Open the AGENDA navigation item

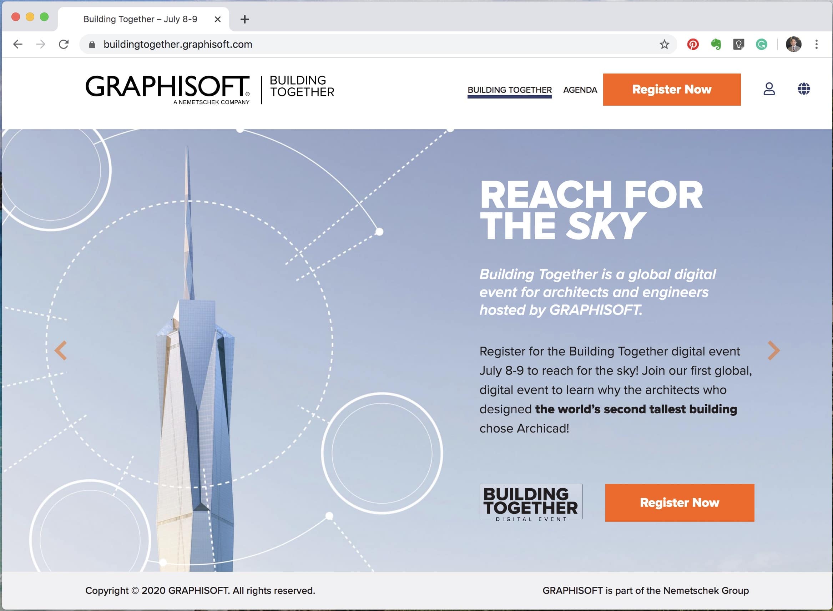(x=580, y=90)
